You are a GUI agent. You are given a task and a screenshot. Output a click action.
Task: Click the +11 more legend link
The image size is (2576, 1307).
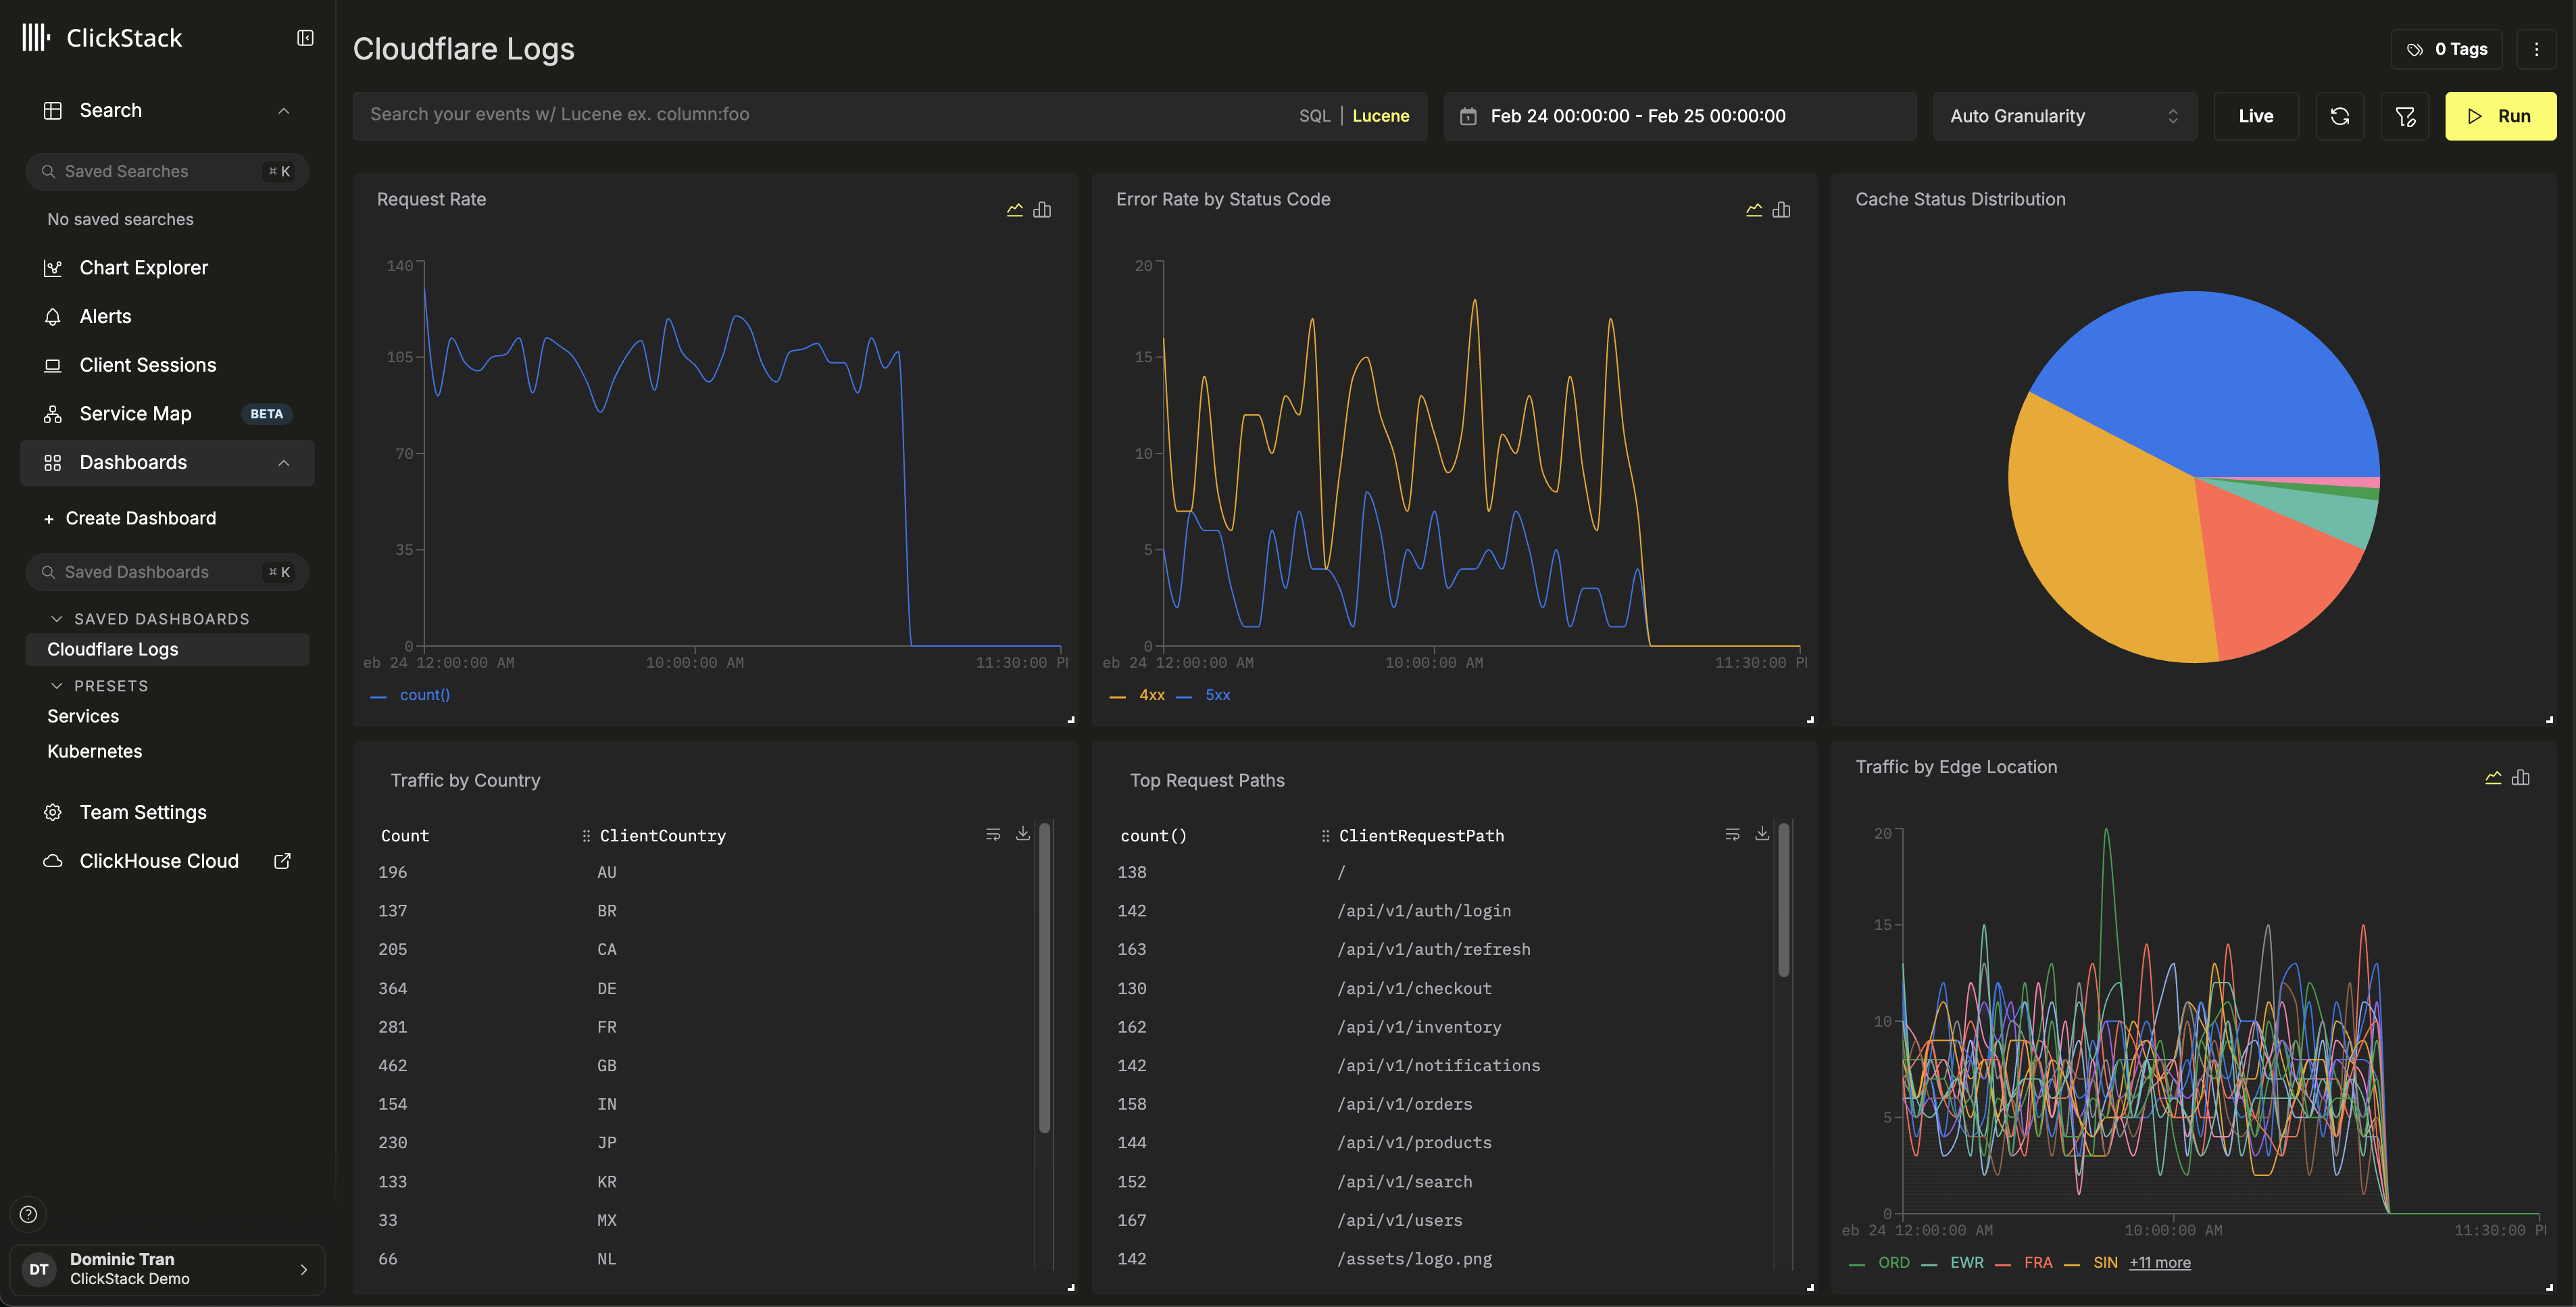[x=2159, y=1263]
